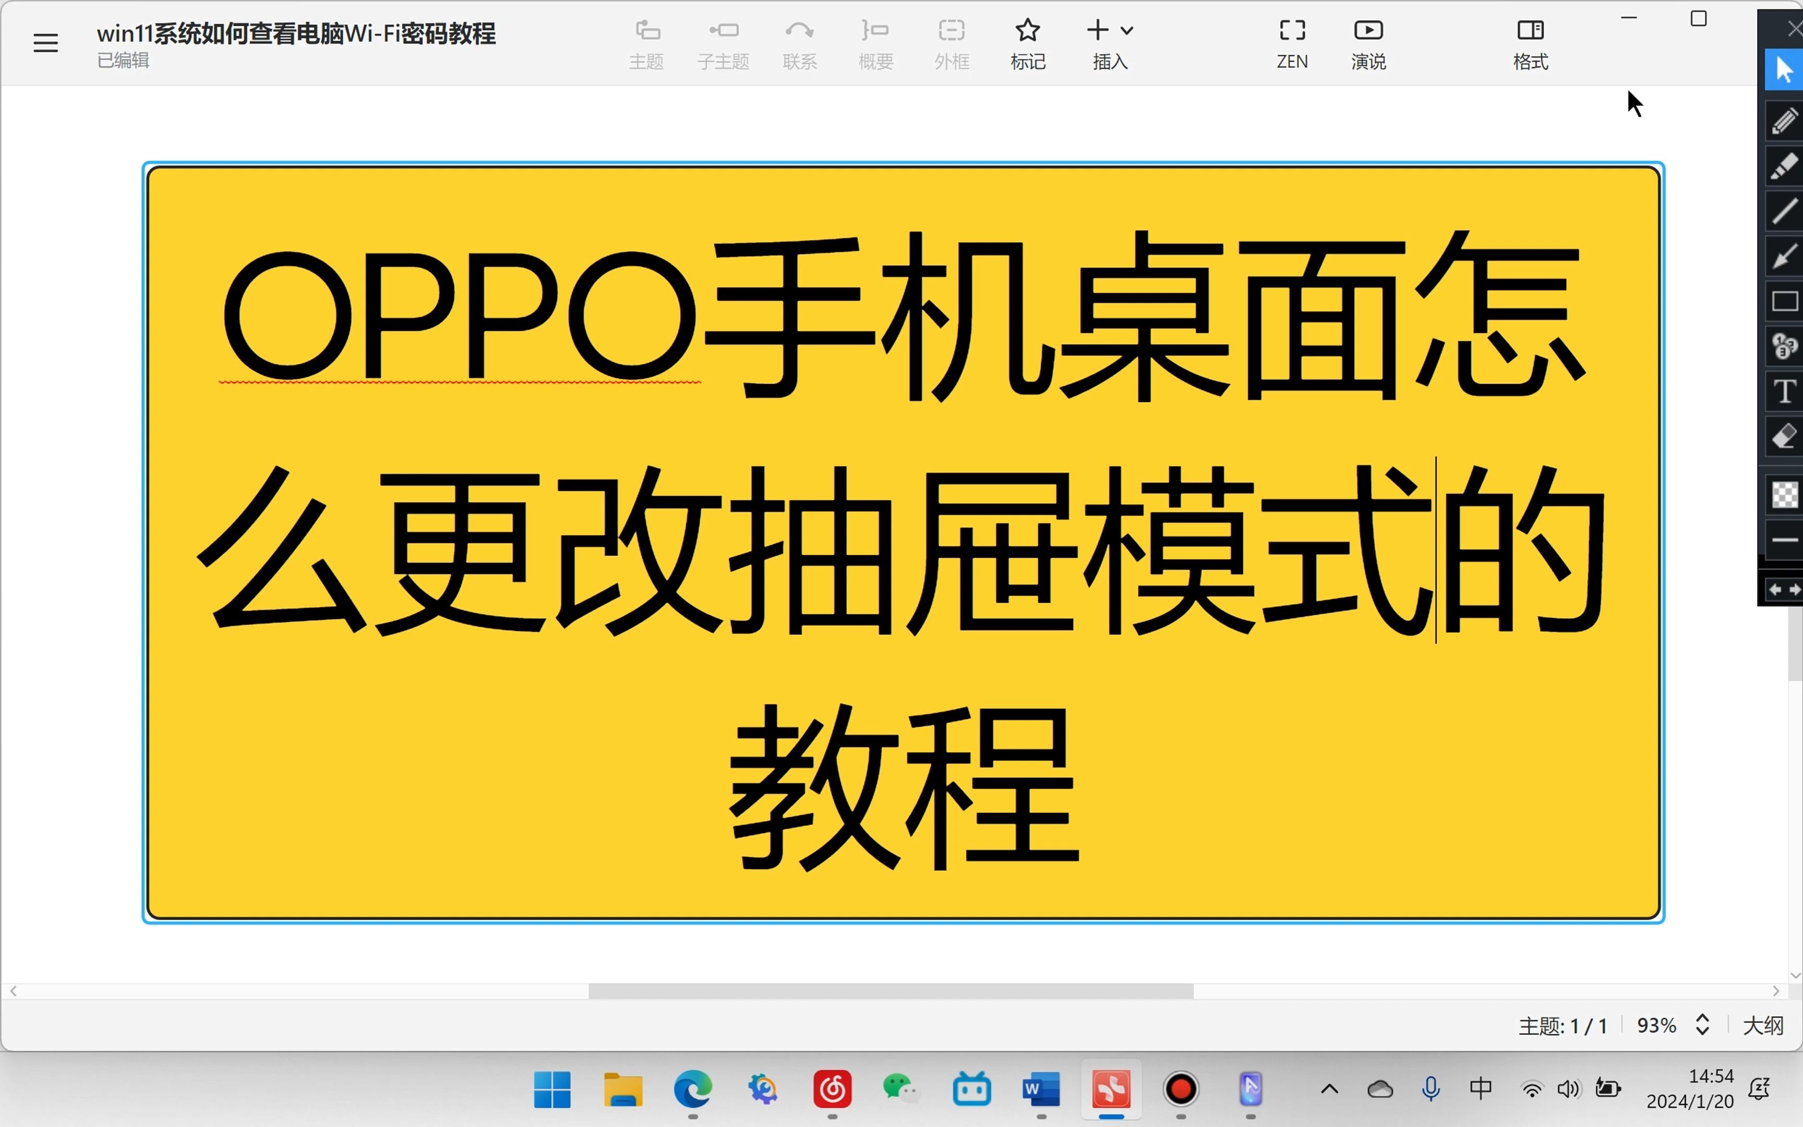Open the color swatch in annotation toolbar
The image size is (1803, 1127).
[1785, 494]
